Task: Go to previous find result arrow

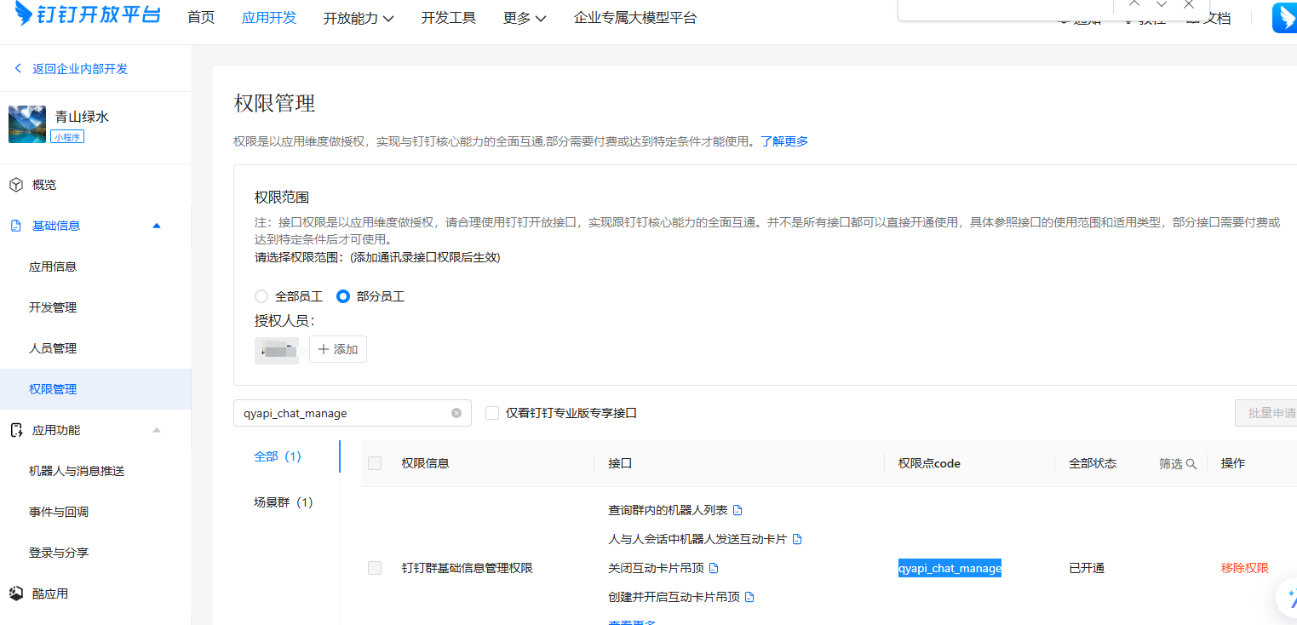Action: click(x=1134, y=4)
